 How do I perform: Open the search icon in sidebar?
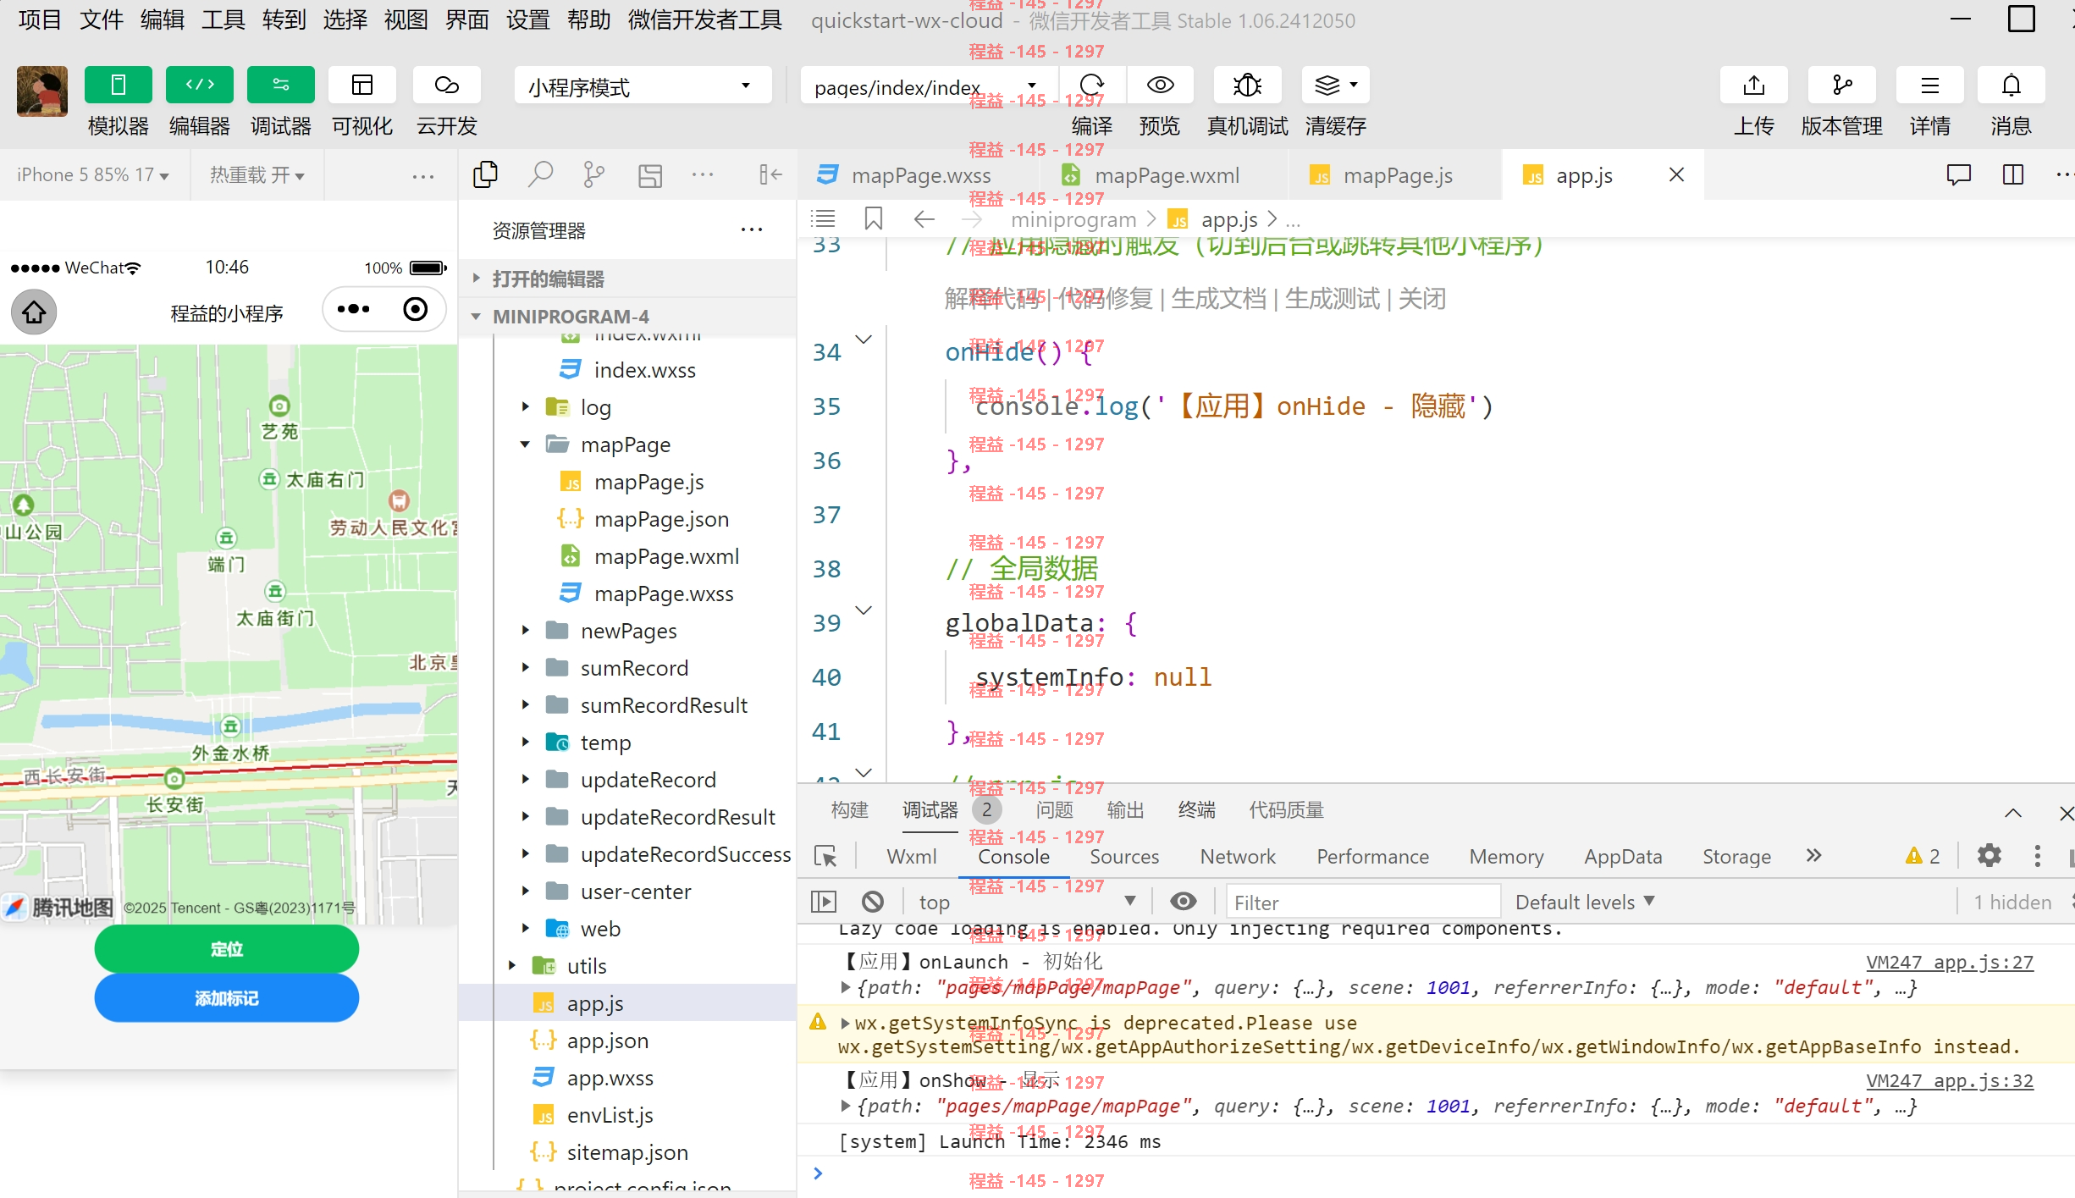(x=540, y=175)
